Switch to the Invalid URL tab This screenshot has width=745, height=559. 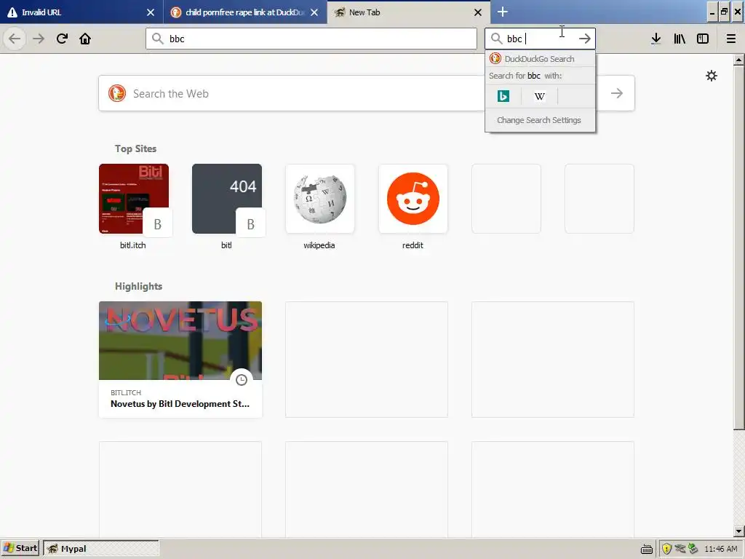[x=81, y=12]
